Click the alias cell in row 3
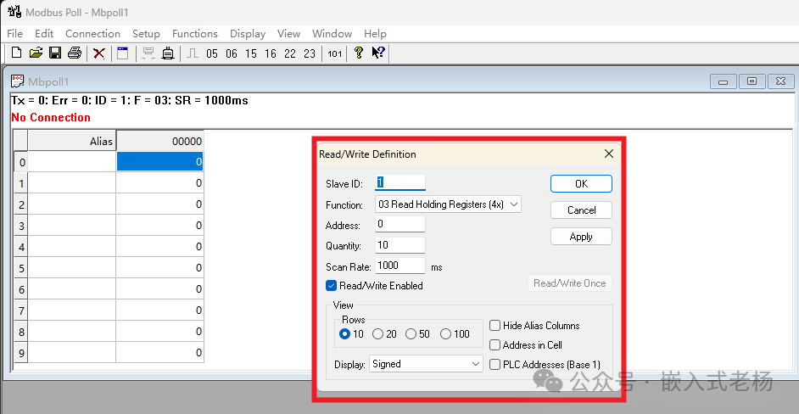Screen dimensions: 799x414 71,226
